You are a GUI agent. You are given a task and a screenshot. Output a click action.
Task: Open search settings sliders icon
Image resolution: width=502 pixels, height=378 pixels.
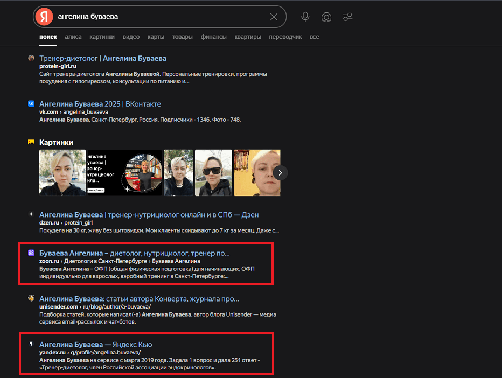347,17
